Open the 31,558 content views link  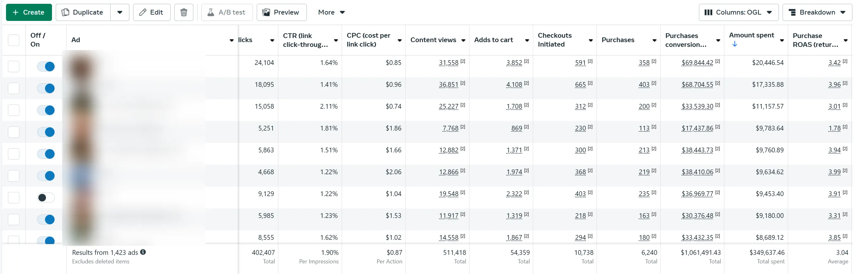click(449, 62)
